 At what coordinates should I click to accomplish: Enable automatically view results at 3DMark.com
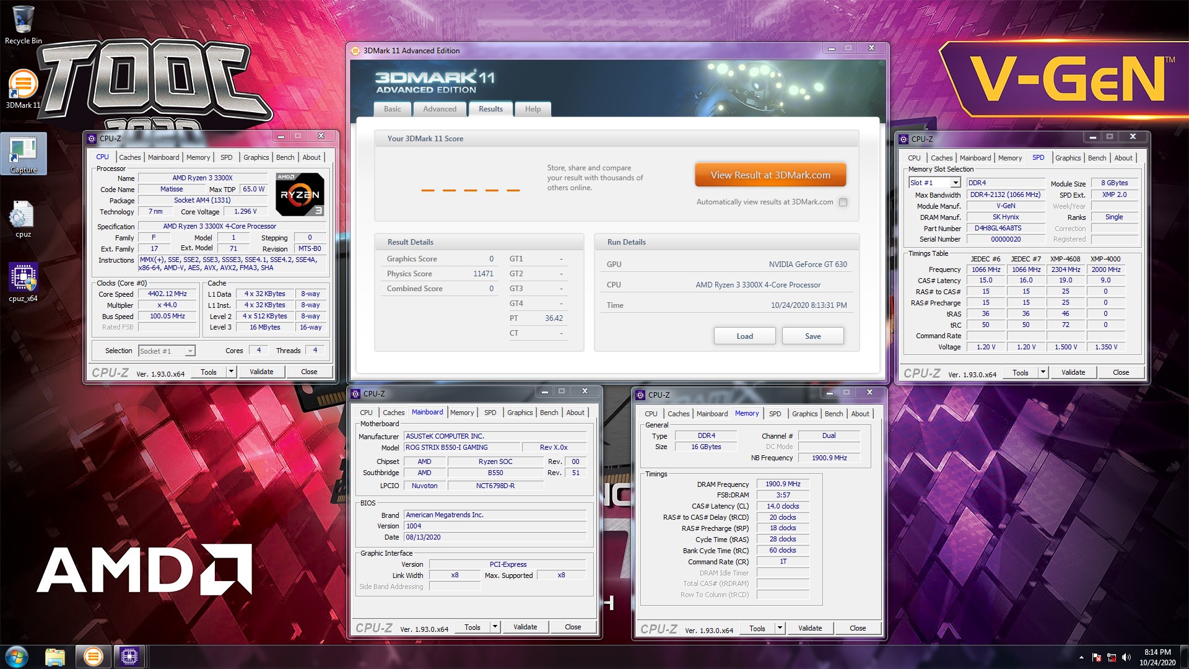[x=843, y=202]
